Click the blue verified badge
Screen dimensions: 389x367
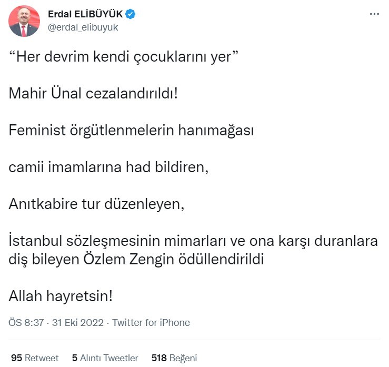[131, 14]
